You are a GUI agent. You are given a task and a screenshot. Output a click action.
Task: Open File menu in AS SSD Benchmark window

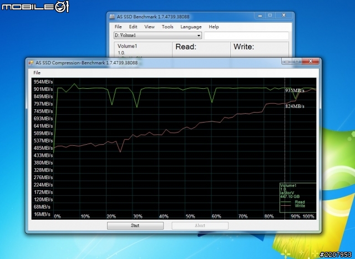(x=118, y=27)
